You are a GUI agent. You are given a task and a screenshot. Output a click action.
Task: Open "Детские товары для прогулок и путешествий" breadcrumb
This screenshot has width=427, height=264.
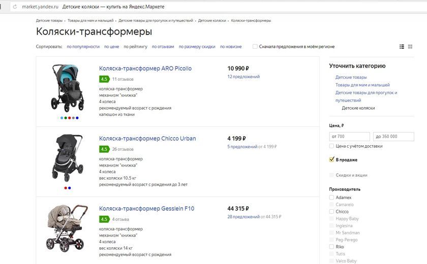[156, 21]
